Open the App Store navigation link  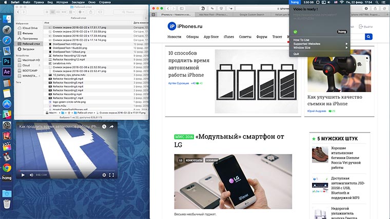pyautogui.click(x=211, y=37)
